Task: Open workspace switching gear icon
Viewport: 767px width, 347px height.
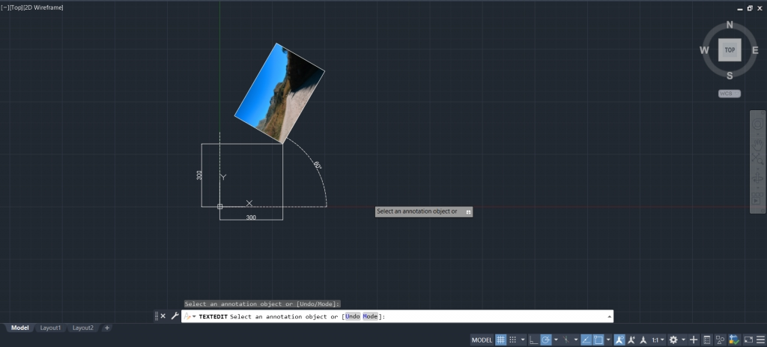Action: click(673, 340)
